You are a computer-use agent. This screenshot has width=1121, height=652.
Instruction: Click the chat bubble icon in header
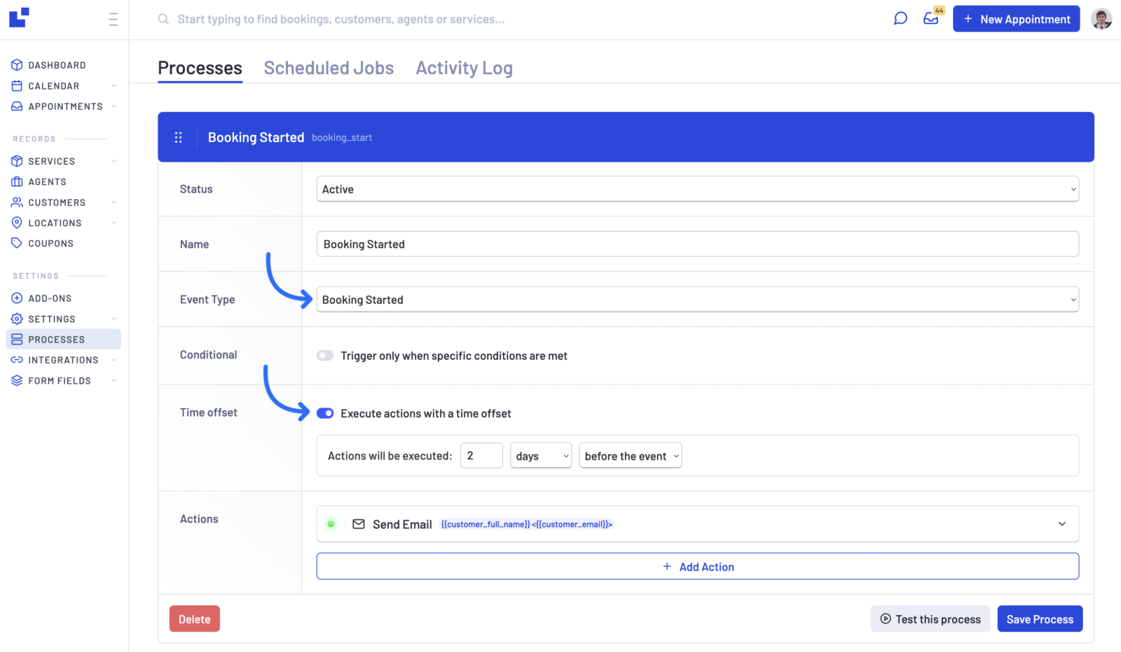[x=900, y=18]
